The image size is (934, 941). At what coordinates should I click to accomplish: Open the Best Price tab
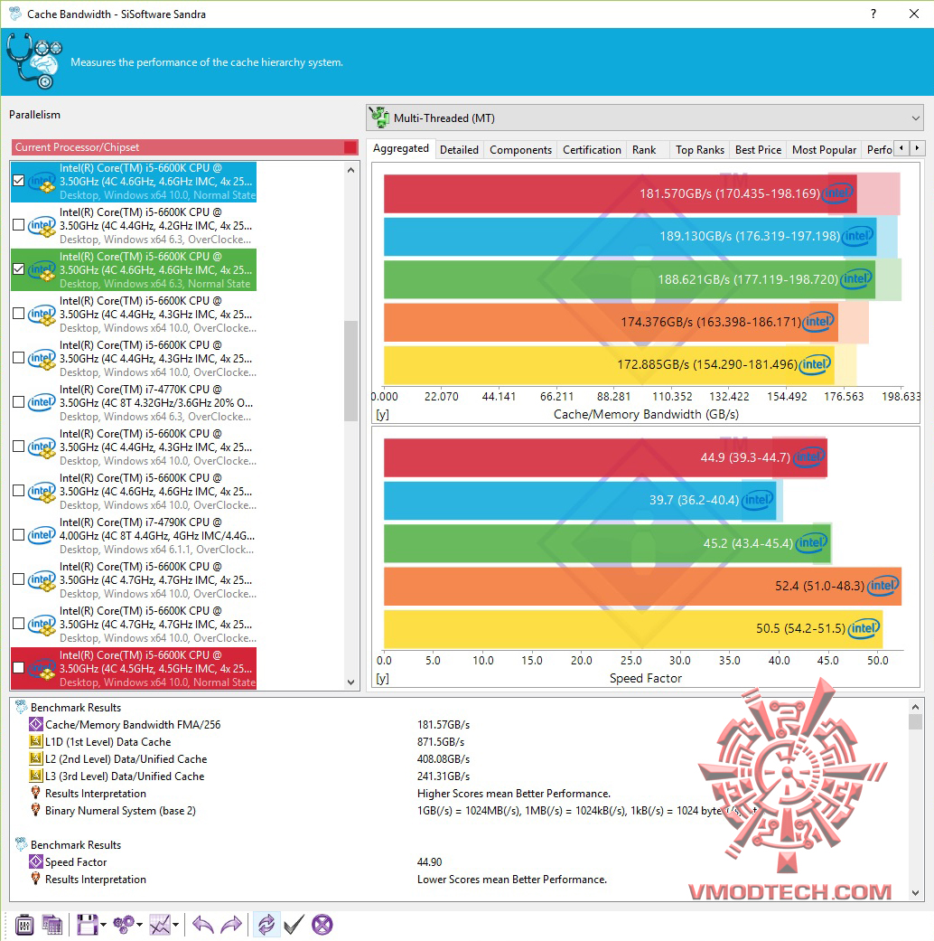pyautogui.click(x=758, y=150)
